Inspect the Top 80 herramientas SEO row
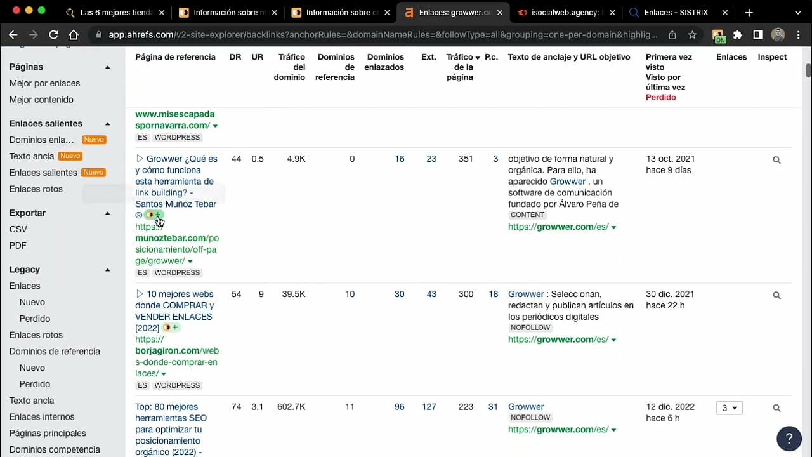 pyautogui.click(x=776, y=408)
